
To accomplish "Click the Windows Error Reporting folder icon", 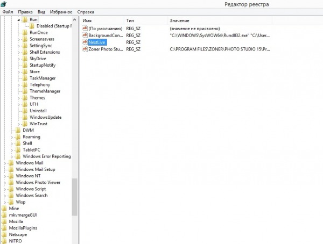I will pyautogui.click(x=18, y=156).
